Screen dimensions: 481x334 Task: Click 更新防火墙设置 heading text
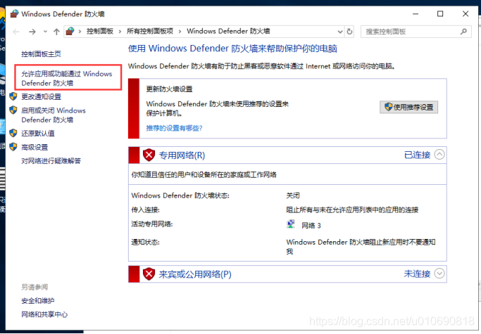click(169, 89)
